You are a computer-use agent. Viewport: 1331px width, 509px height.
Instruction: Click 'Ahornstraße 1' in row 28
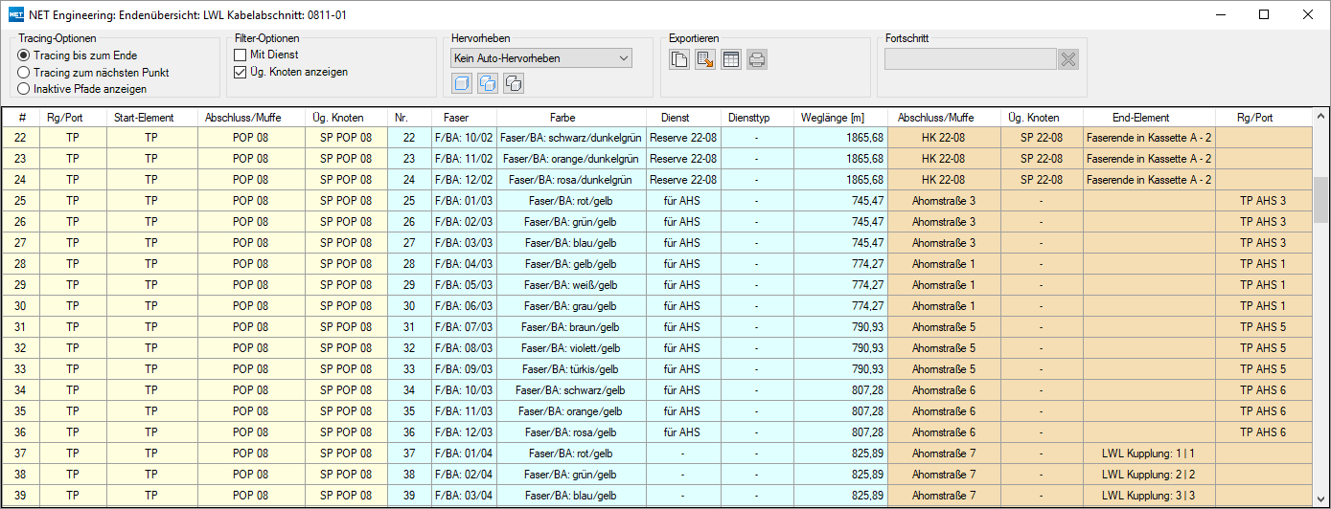(945, 264)
